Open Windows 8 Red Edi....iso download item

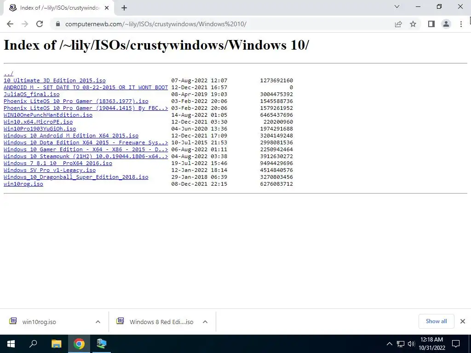coord(161,322)
